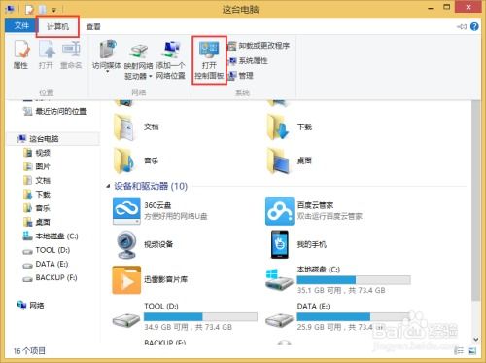Open the 文件 (File) tab

[x=21, y=26]
